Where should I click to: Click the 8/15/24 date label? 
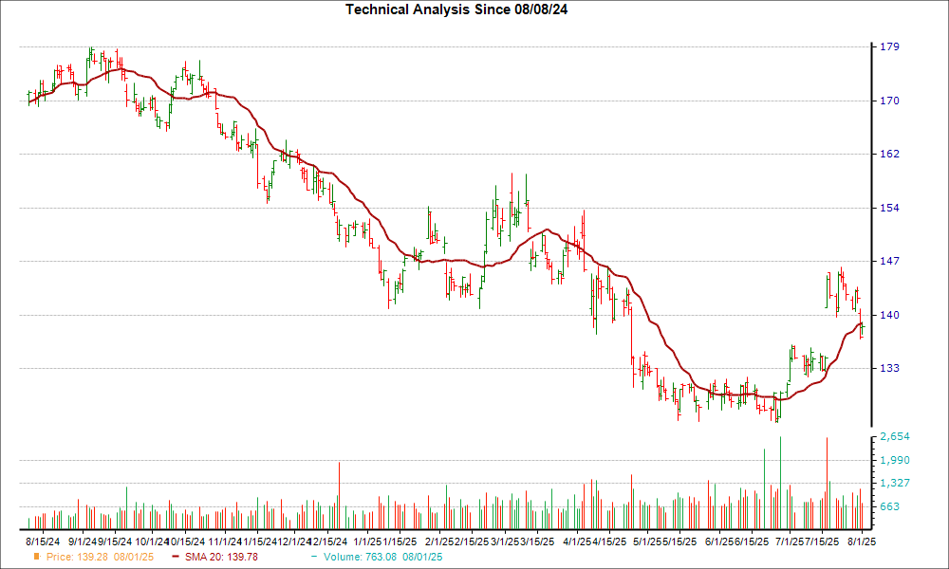[44, 541]
